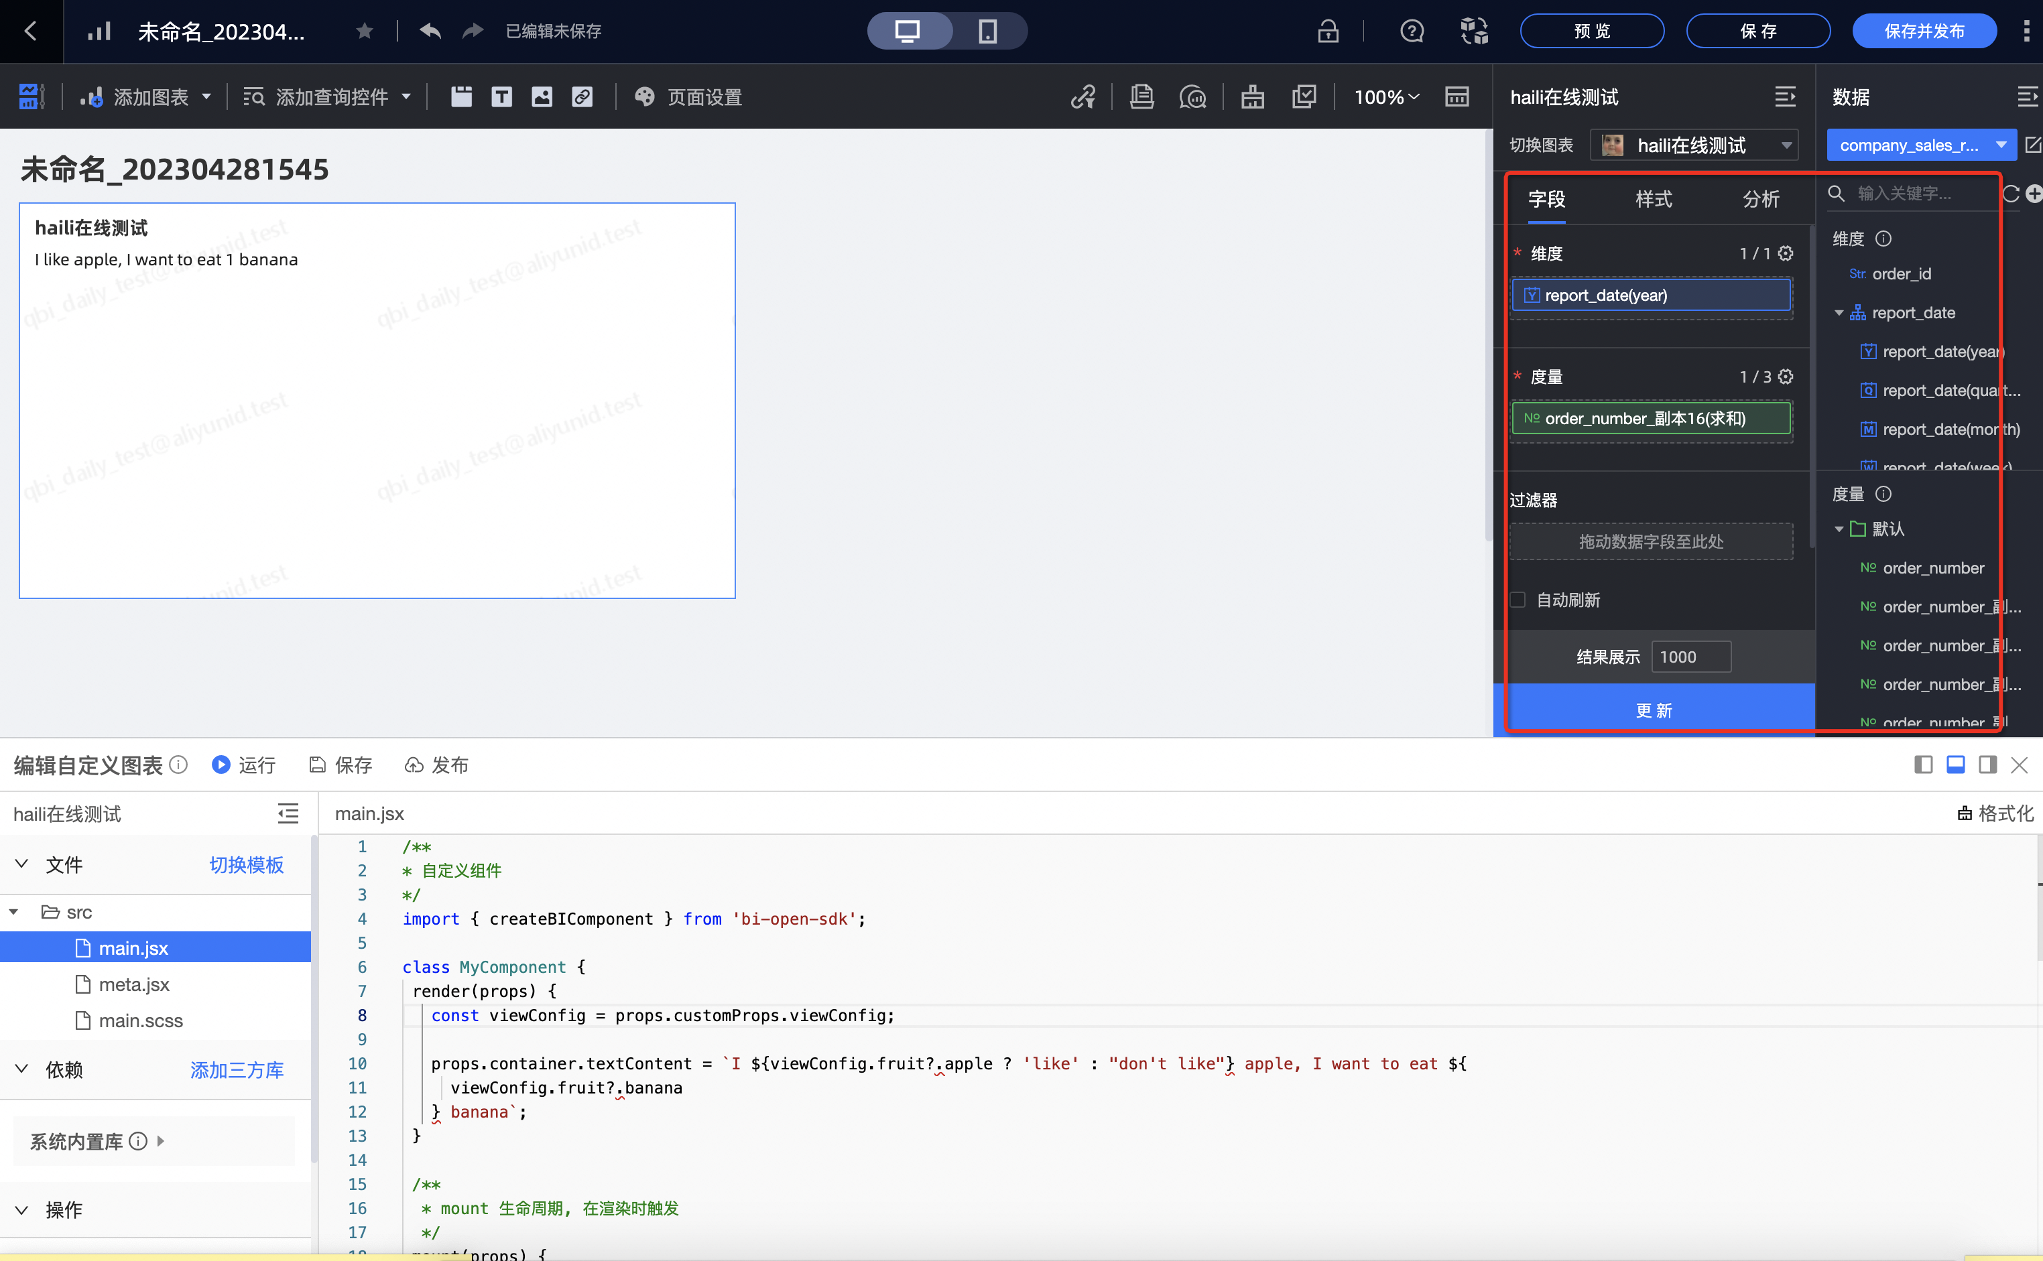
Task: Switch to the 分析 tab
Action: click(x=1761, y=199)
